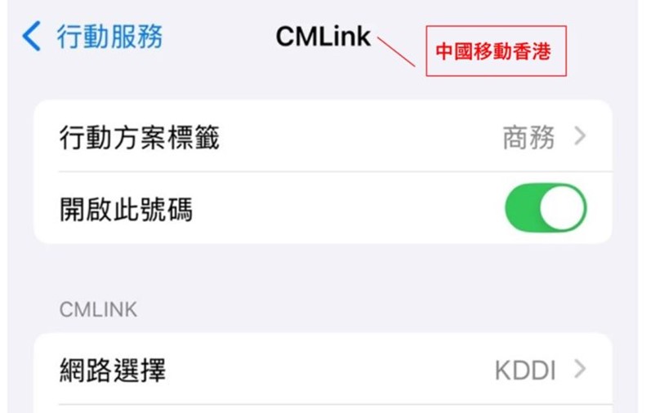Screen dimensions: 664x413
Task: Click the letter C in the CMLink title
Action: [286, 37]
